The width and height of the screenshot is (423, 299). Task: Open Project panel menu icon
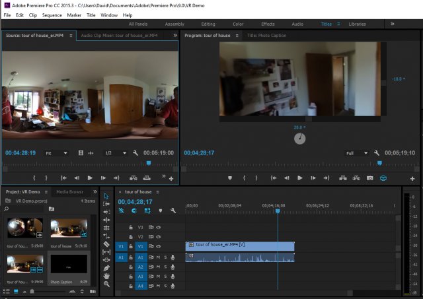46,192
